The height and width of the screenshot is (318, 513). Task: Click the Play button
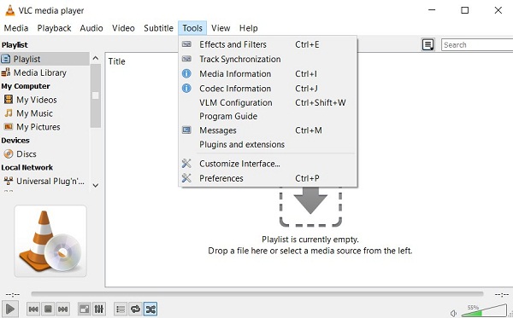pos(9,309)
